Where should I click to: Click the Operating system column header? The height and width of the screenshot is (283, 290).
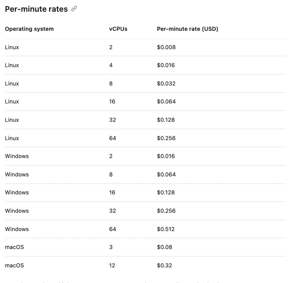coord(29,29)
